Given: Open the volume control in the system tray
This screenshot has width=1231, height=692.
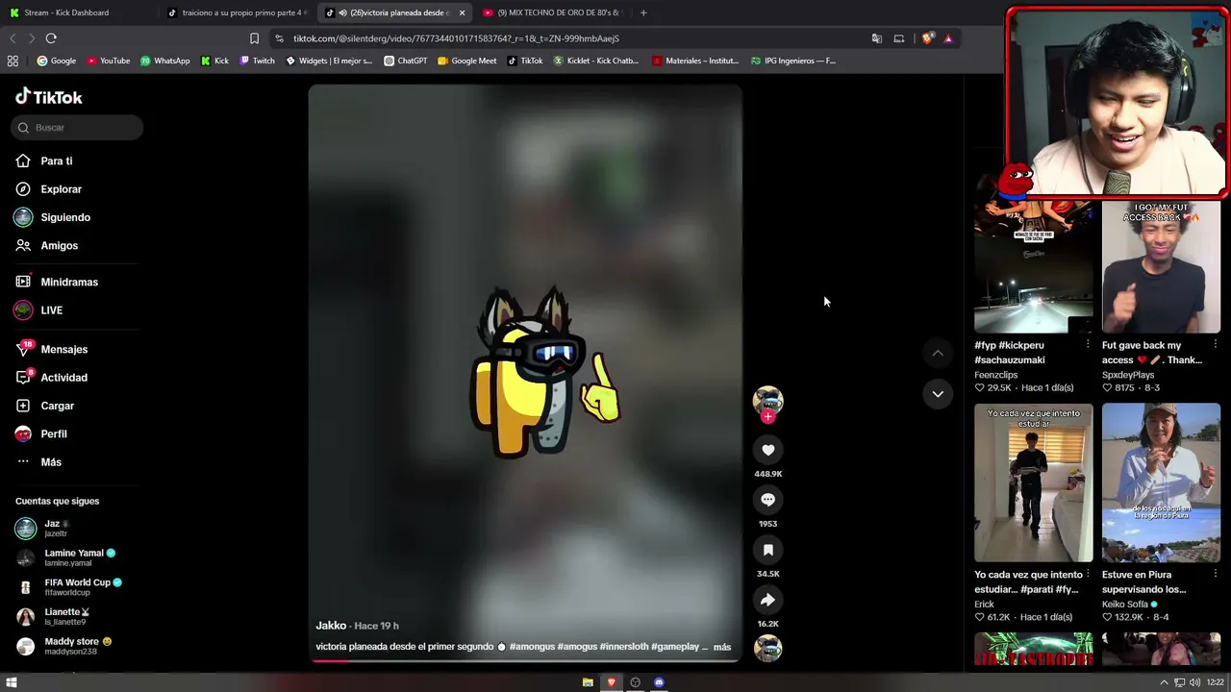Looking at the screenshot, I should pyautogui.click(x=1194, y=682).
